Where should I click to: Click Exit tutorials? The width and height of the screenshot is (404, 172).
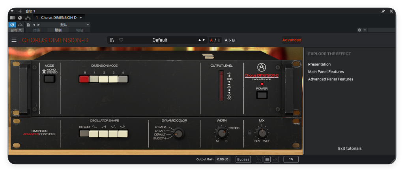tap(350, 149)
